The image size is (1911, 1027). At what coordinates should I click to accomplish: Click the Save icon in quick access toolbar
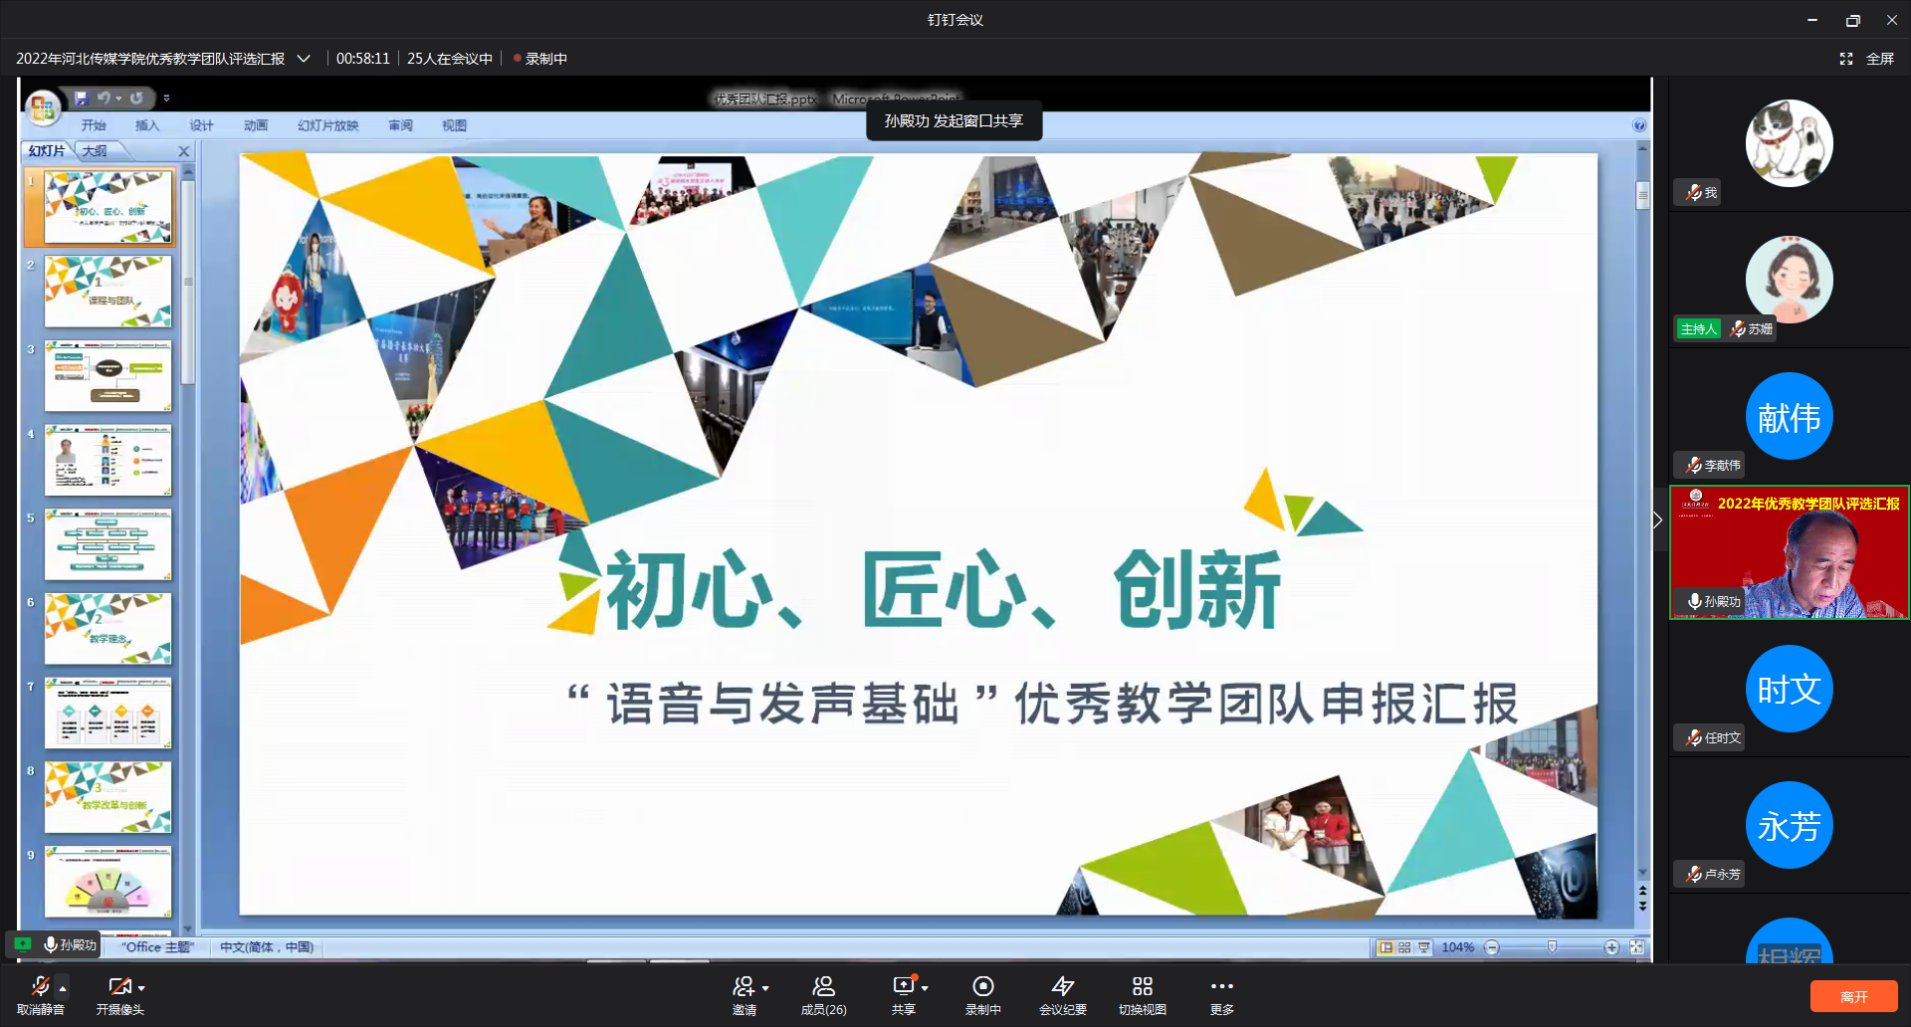click(x=81, y=98)
